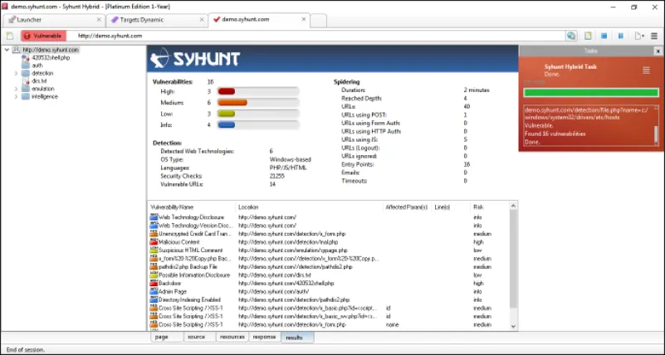665x355 pixels.
Task: Switch to the page bottom tab
Action: click(x=167, y=338)
